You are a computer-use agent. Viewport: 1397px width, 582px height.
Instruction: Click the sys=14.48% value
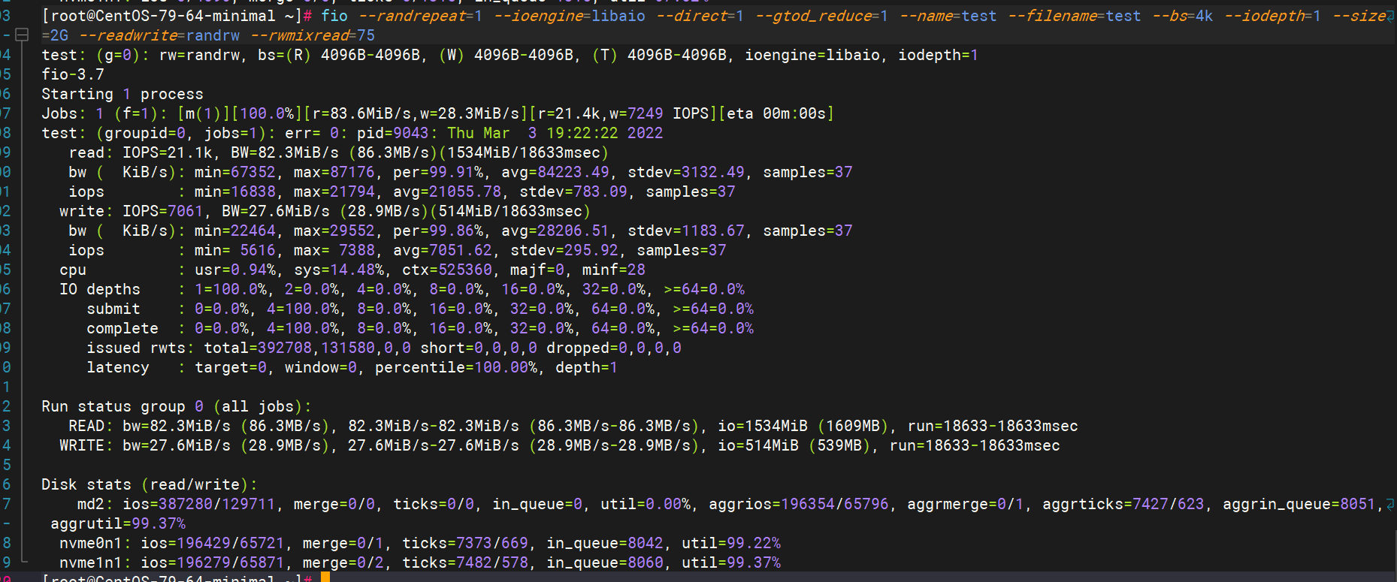(x=339, y=270)
